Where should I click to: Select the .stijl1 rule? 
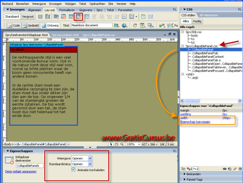coord(195,78)
